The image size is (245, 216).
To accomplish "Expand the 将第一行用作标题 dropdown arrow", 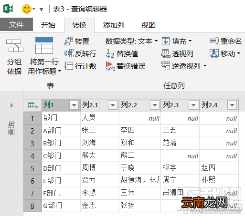I will (x=60, y=71).
